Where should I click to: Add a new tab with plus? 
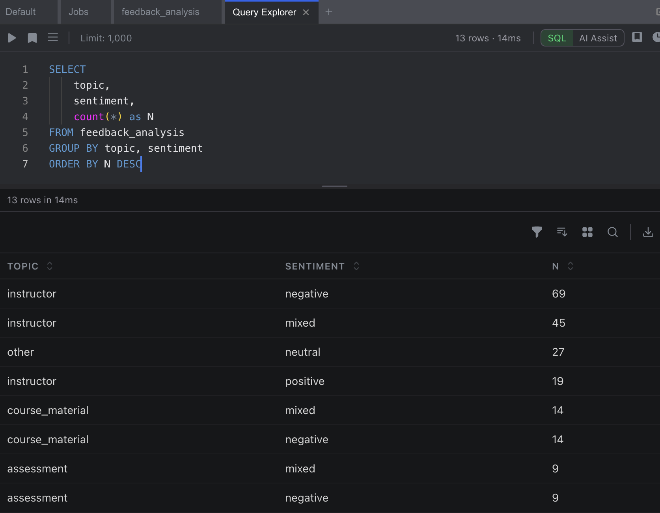(329, 12)
